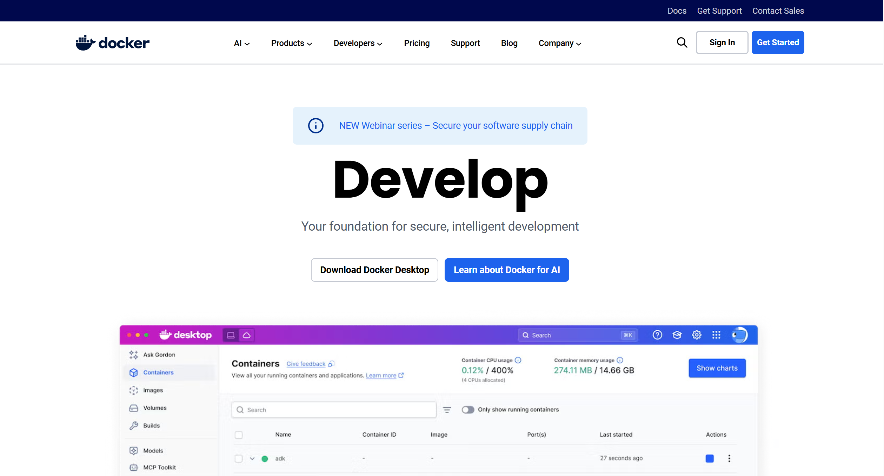Expand the adk container row chevron

pyautogui.click(x=252, y=458)
